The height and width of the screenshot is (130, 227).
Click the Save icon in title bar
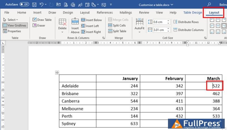point(34,5)
